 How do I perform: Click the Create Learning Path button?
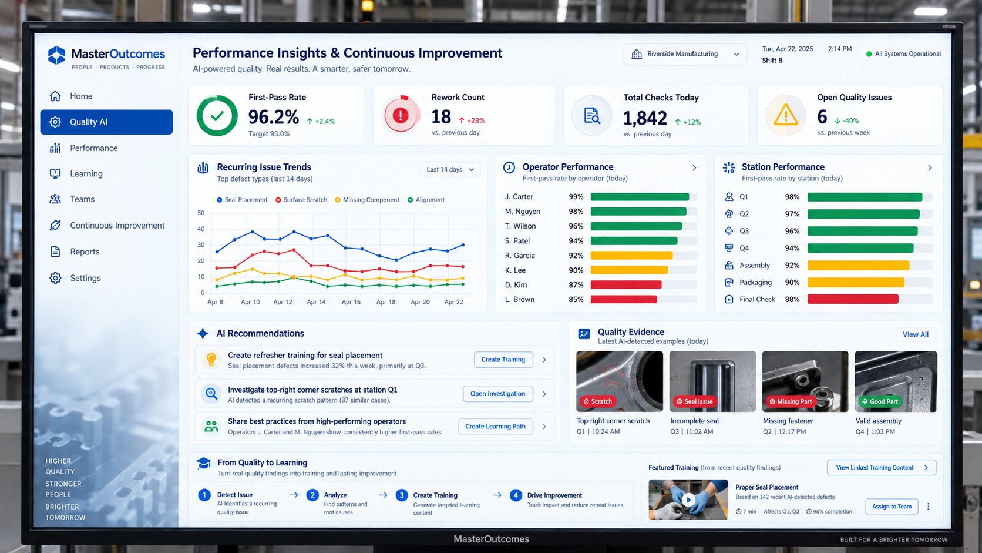[495, 427]
